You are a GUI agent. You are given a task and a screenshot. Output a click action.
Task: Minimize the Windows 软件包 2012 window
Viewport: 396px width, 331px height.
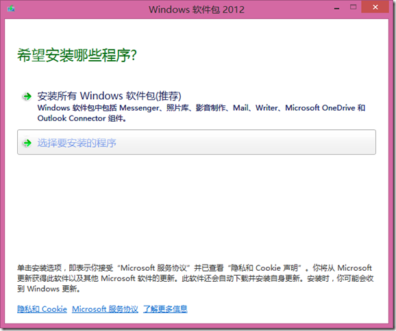coord(336,8)
